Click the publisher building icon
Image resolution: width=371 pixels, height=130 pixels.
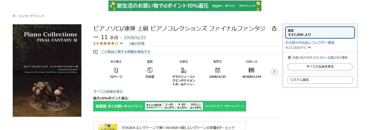[x=183, y=70]
